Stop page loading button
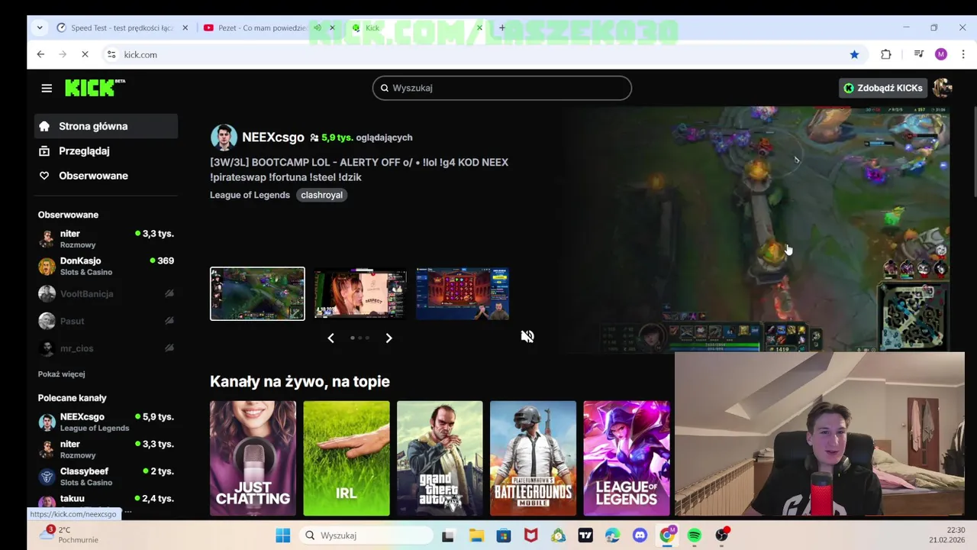Image resolution: width=977 pixels, height=550 pixels. [85, 54]
